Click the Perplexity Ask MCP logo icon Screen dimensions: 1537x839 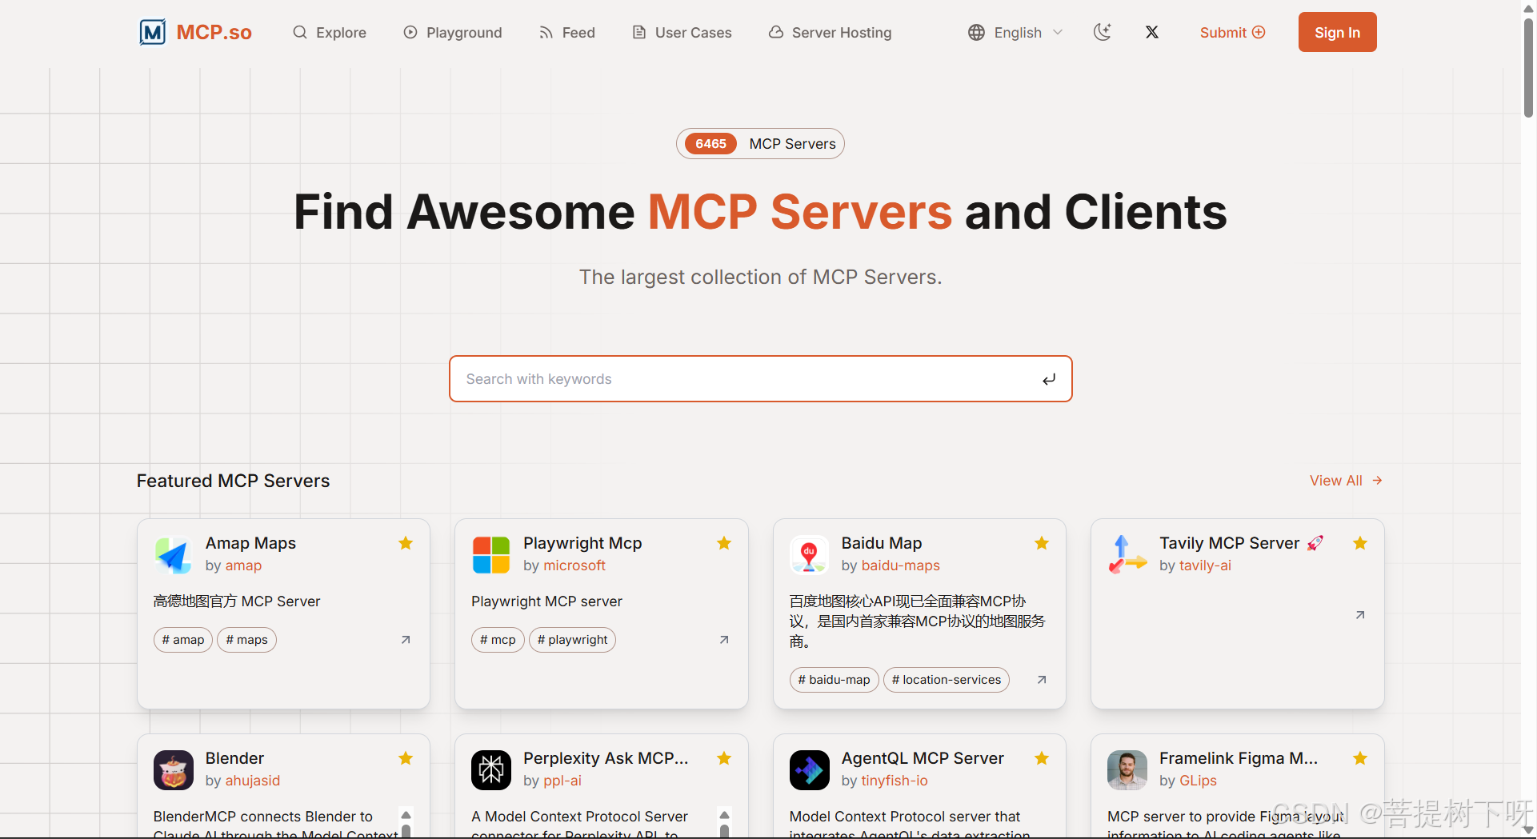491,770
